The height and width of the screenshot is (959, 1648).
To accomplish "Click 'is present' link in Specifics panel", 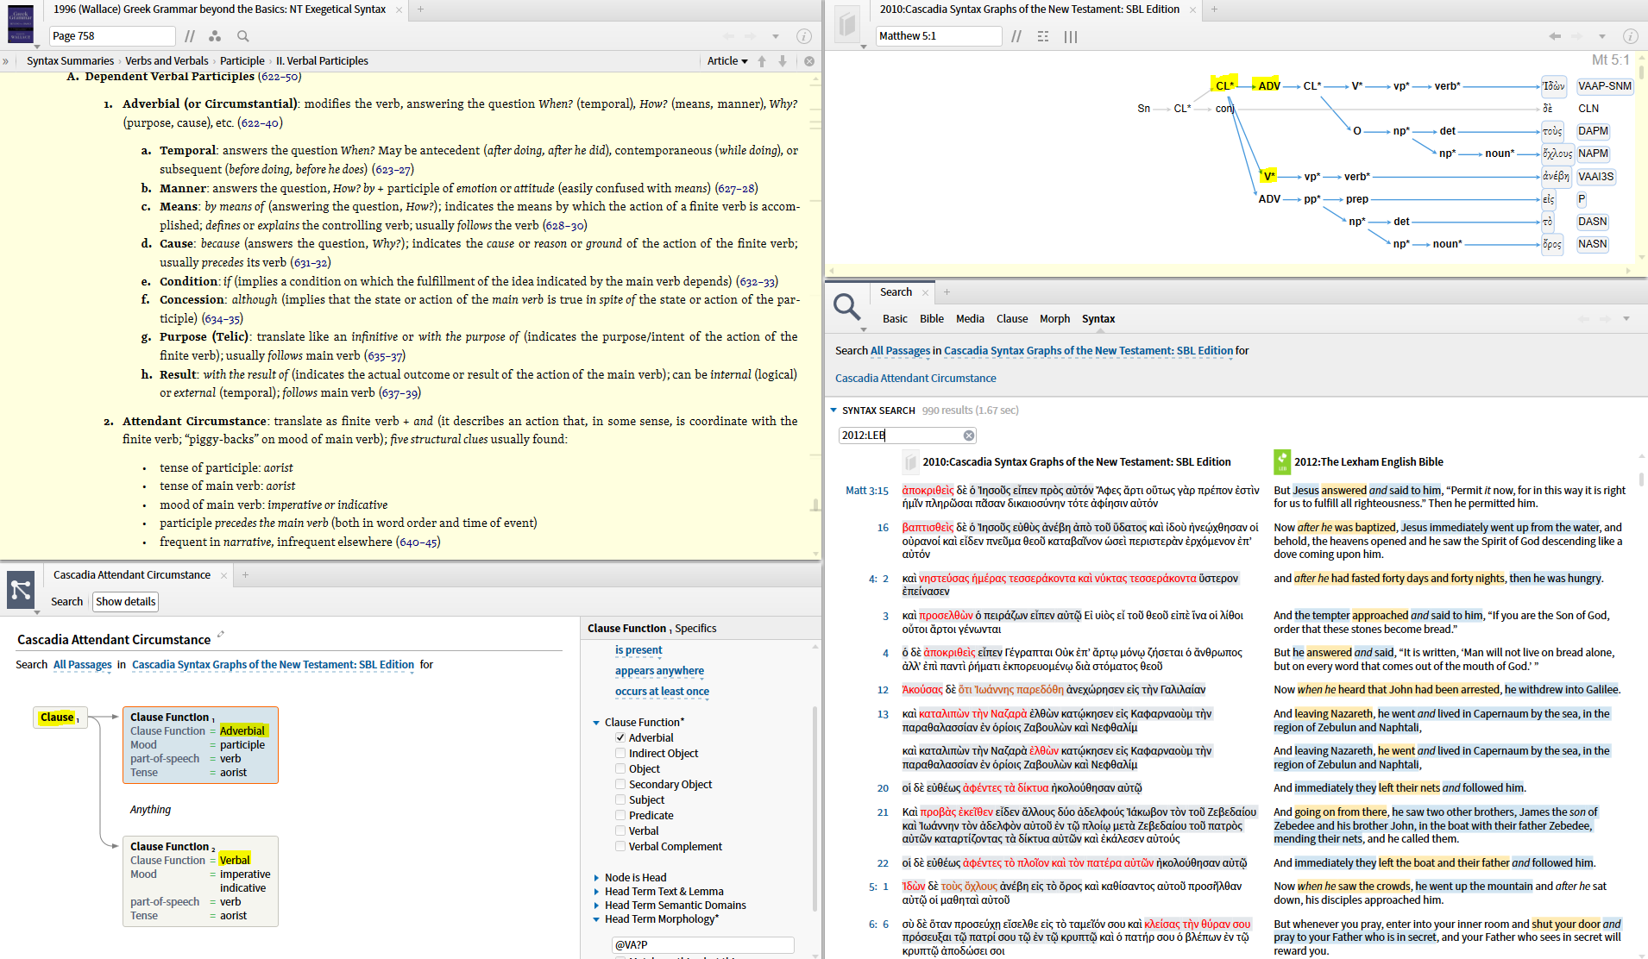I will click(638, 650).
